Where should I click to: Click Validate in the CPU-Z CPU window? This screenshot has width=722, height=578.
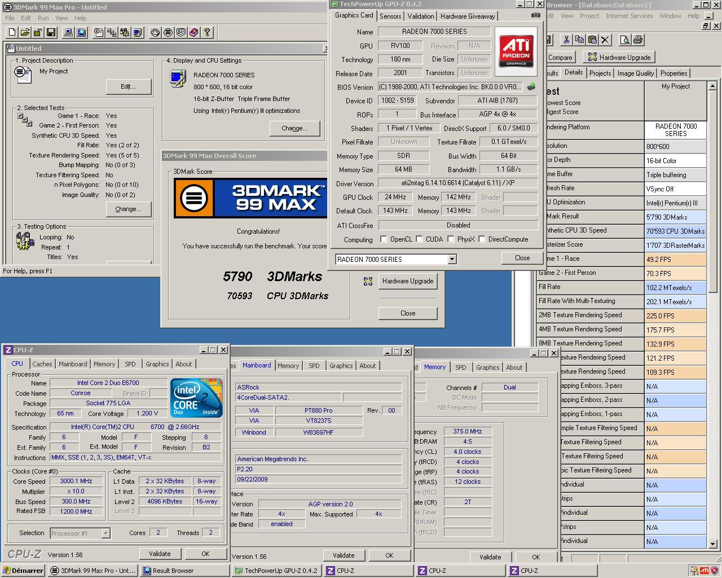coord(160,554)
